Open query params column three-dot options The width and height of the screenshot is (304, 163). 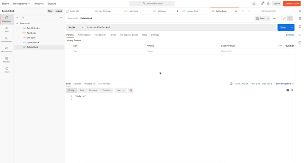point(280,46)
